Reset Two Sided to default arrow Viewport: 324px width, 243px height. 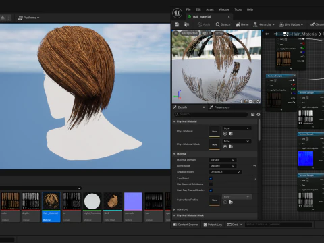(254, 178)
